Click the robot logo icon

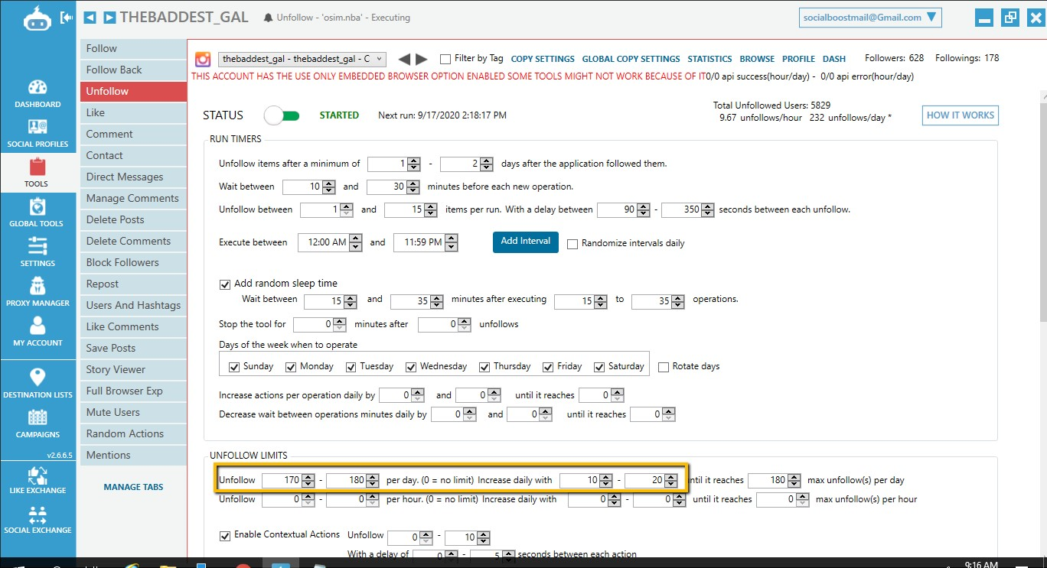point(36,18)
